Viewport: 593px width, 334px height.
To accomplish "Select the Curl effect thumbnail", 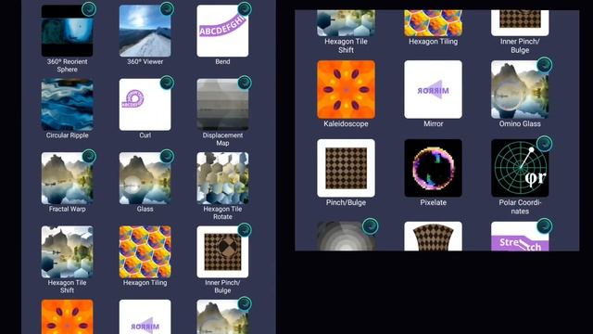I will click(145, 105).
